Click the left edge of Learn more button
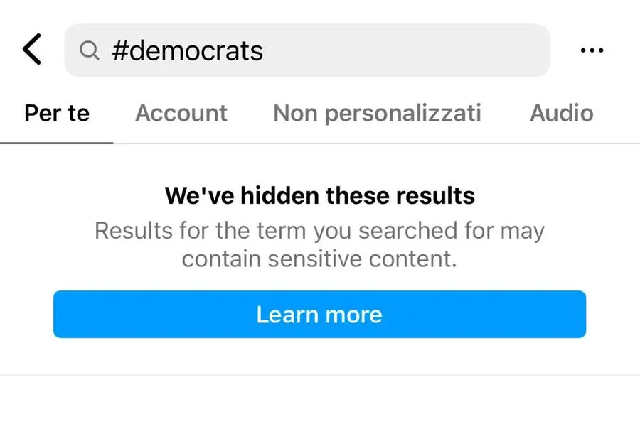 64,315
